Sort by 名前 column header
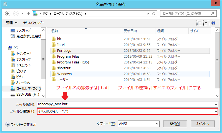This screenshot has height=133, width=222. point(84,31)
